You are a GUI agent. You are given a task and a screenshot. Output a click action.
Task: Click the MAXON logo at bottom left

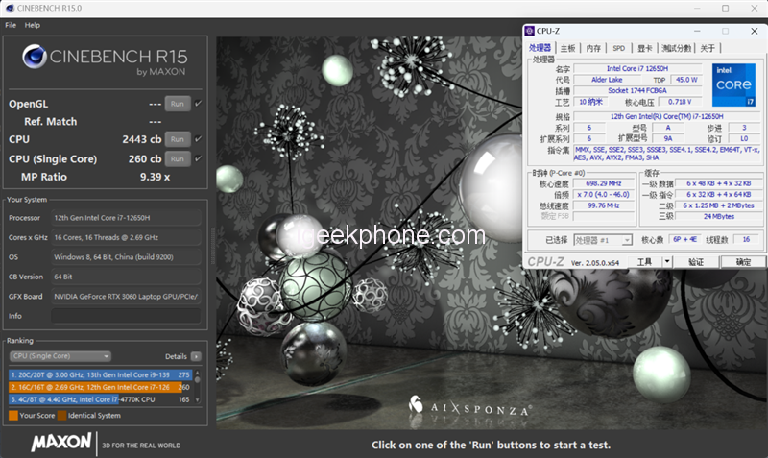click(x=61, y=443)
